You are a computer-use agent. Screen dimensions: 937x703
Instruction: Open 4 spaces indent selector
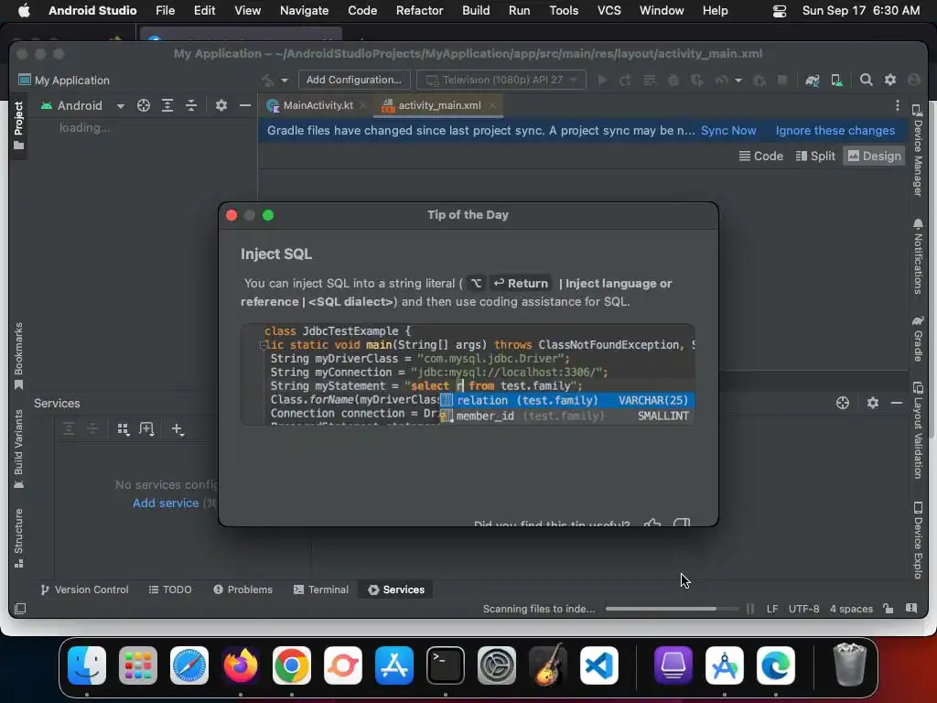click(x=851, y=609)
